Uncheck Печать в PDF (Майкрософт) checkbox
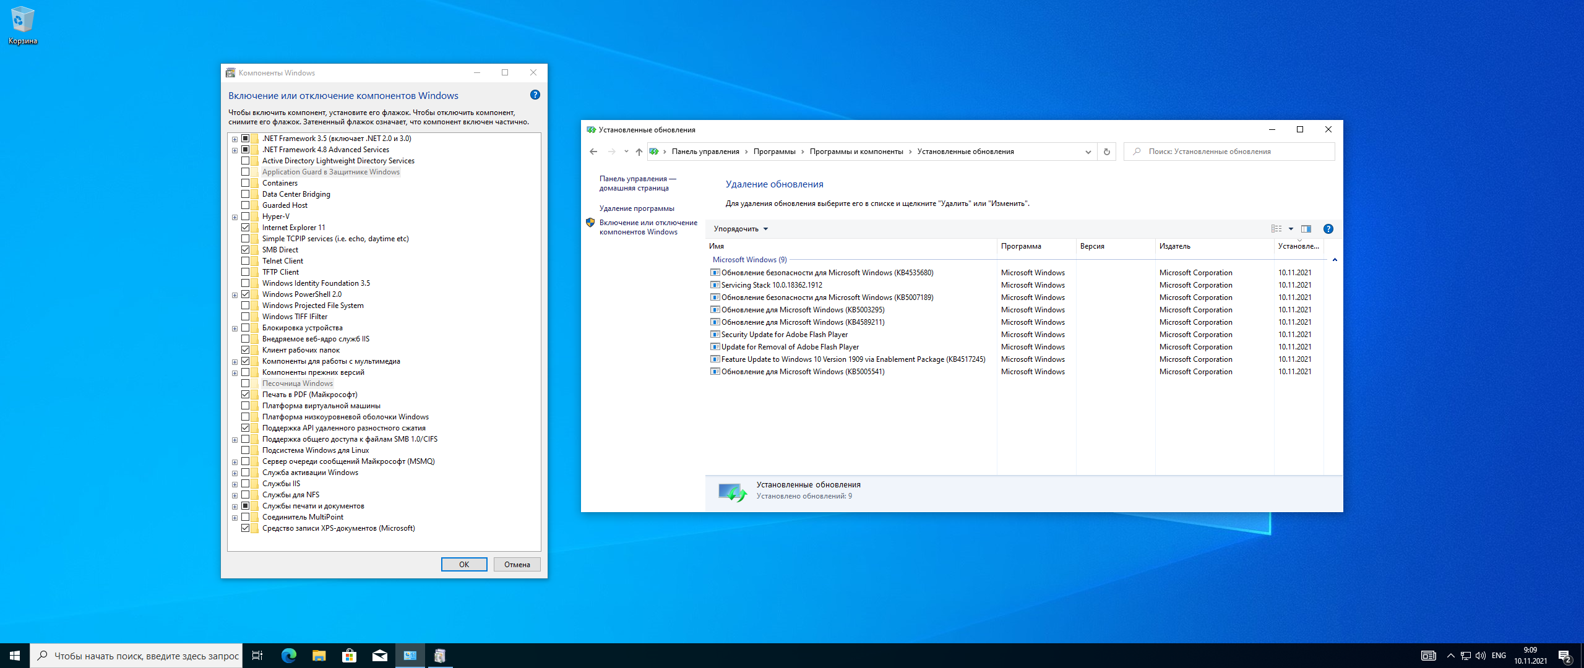Screen dimensions: 1584x668 [x=245, y=395]
